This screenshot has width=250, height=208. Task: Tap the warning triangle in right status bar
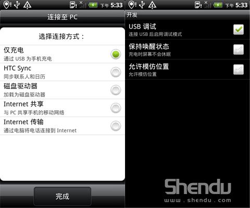tap(152, 5)
